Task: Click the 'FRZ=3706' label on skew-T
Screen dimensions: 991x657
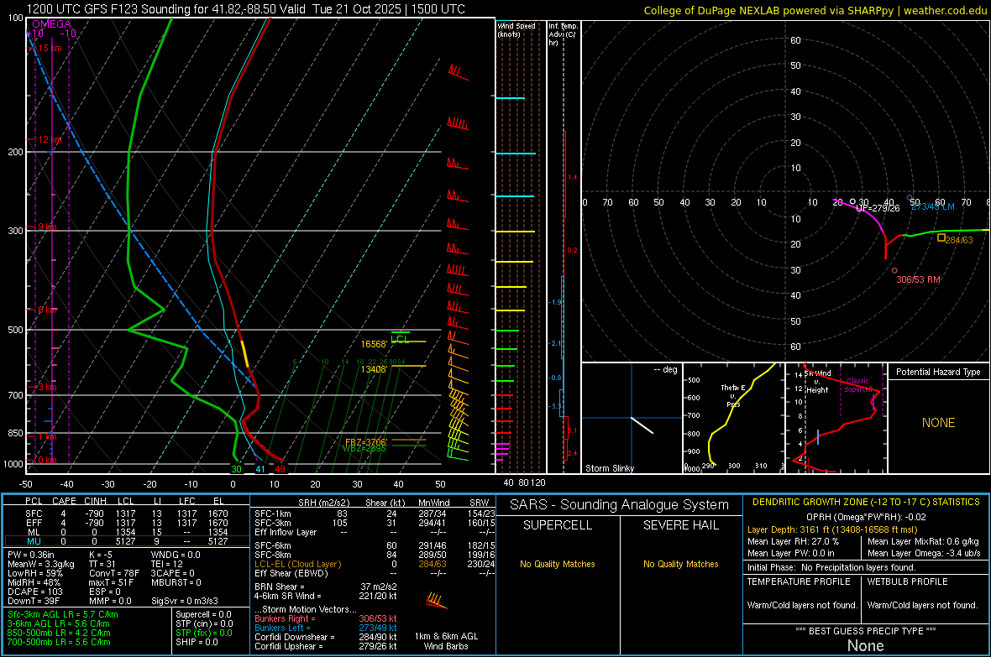Action: click(365, 441)
